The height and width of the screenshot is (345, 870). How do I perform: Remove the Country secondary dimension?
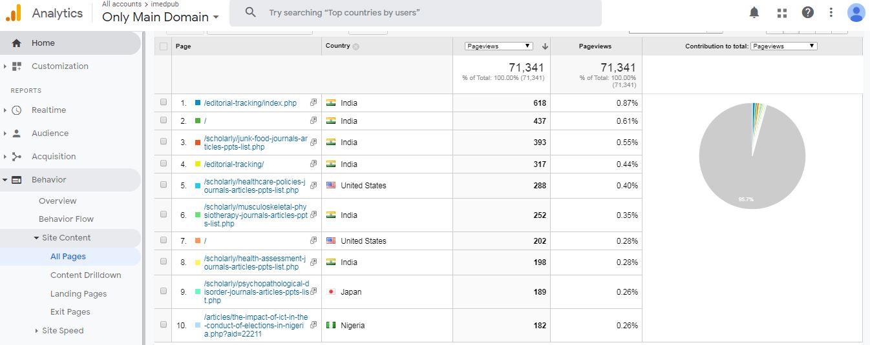coord(356,46)
